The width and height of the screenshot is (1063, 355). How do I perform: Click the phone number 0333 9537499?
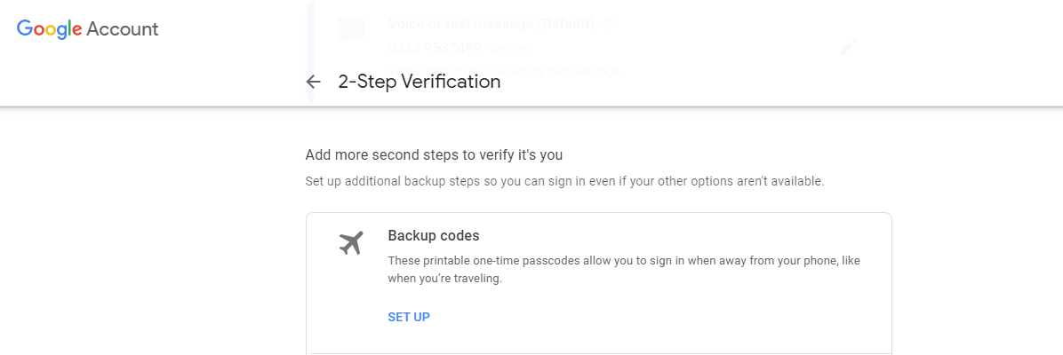point(435,48)
